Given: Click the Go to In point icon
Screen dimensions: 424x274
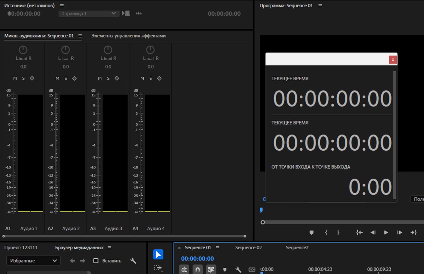Looking at the screenshot, I should (x=359, y=233).
